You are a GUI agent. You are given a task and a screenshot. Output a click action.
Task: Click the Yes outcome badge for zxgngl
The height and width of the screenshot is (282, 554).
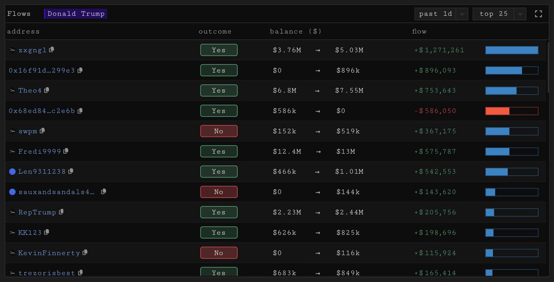tap(219, 50)
